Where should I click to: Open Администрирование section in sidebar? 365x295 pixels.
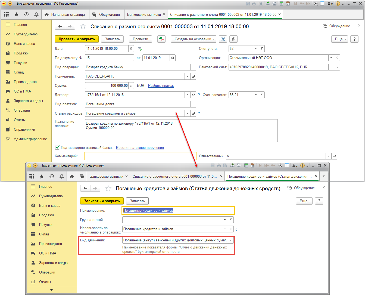click(x=30, y=139)
